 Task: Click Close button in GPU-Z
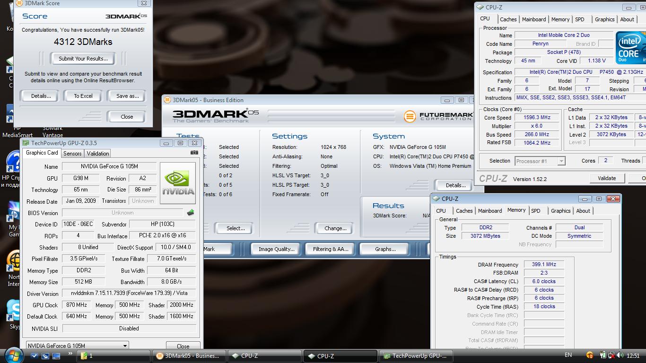click(183, 346)
